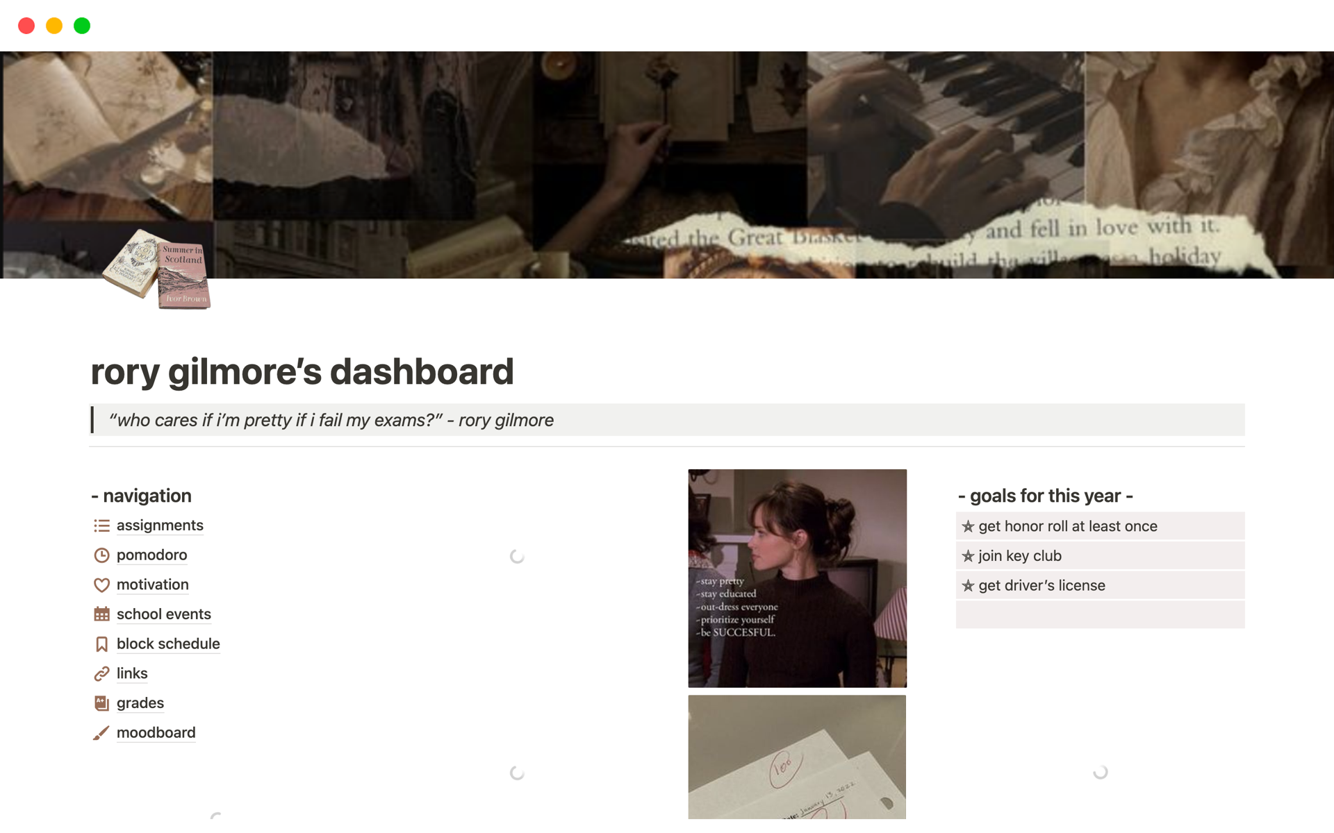Viewport: 1334px width, 833px height.
Task: Click the grades book icon
Action: click(101, 703)
